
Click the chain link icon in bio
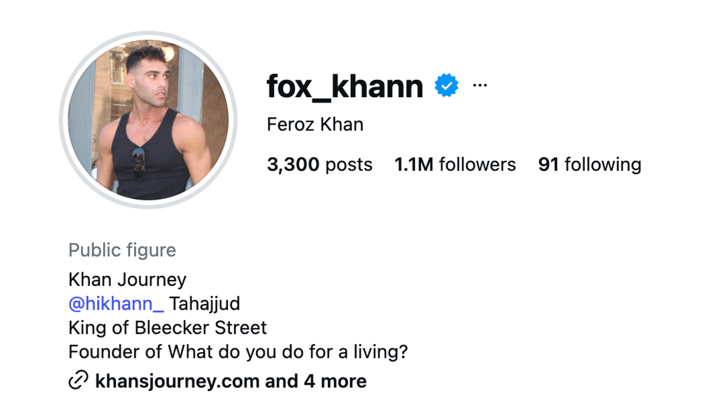(78, 380)
